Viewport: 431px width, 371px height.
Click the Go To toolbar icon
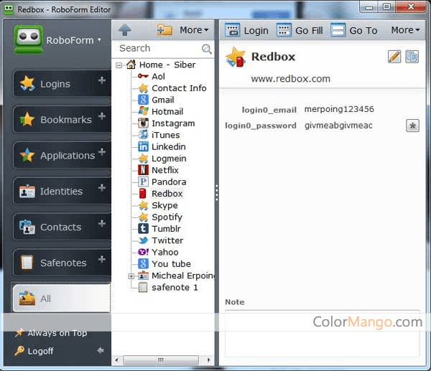[338, 30]
